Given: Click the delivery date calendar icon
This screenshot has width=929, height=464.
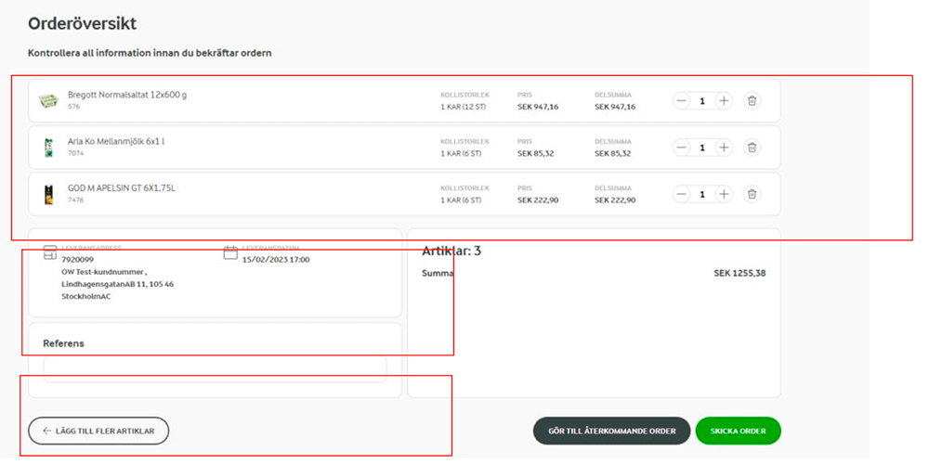Looking at the screenshot, I should pos(230,253).
